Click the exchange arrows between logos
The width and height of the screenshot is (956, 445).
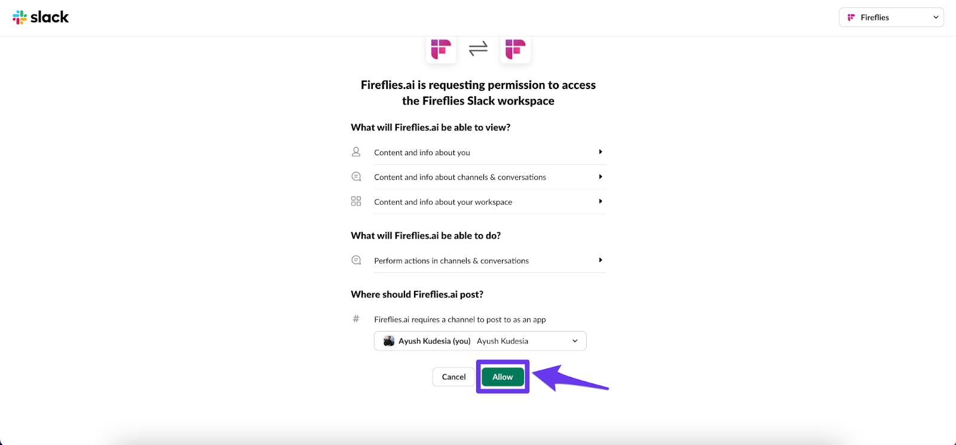coord(478,48)
